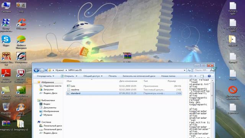Open the recent locations dropdown beside Forward
Viewport: 245px width, 138px height.
(46, 70)
